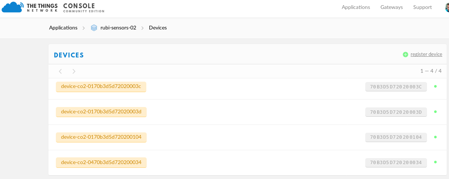This screenshot has width=449, height=179.
Task: Click green status dot for device 003c
Action: [x=435, y=86]
